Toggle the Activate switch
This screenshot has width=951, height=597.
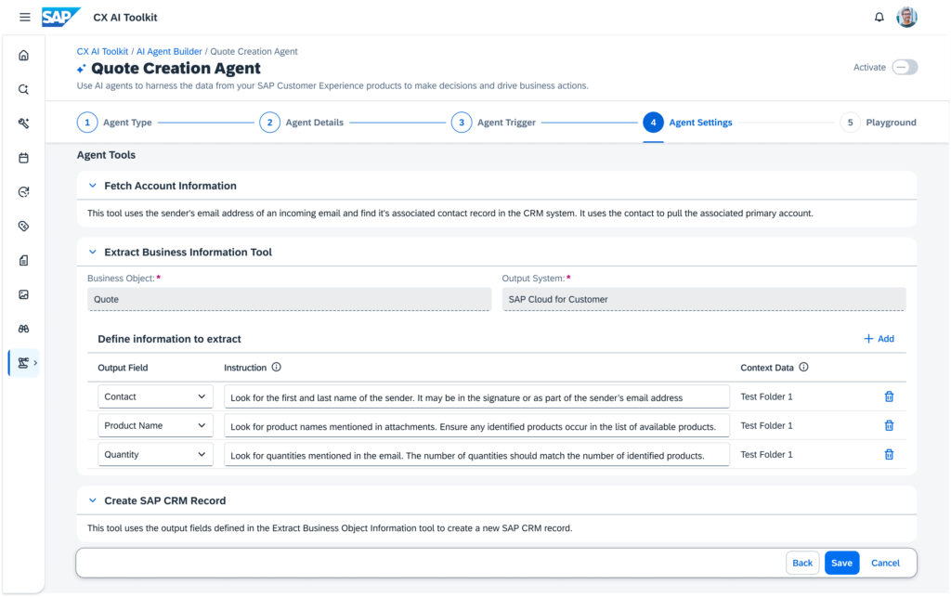click(x=905, y=67)
